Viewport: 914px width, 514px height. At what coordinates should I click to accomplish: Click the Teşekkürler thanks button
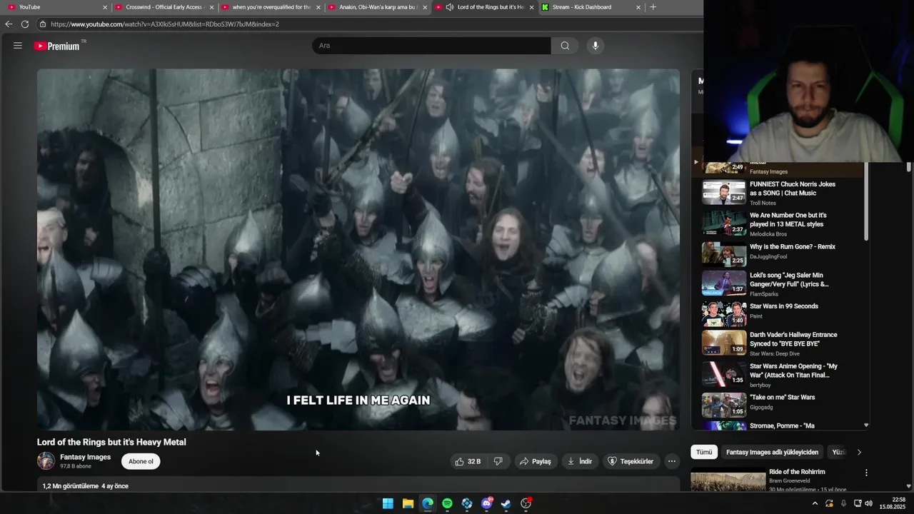point(631,461)
